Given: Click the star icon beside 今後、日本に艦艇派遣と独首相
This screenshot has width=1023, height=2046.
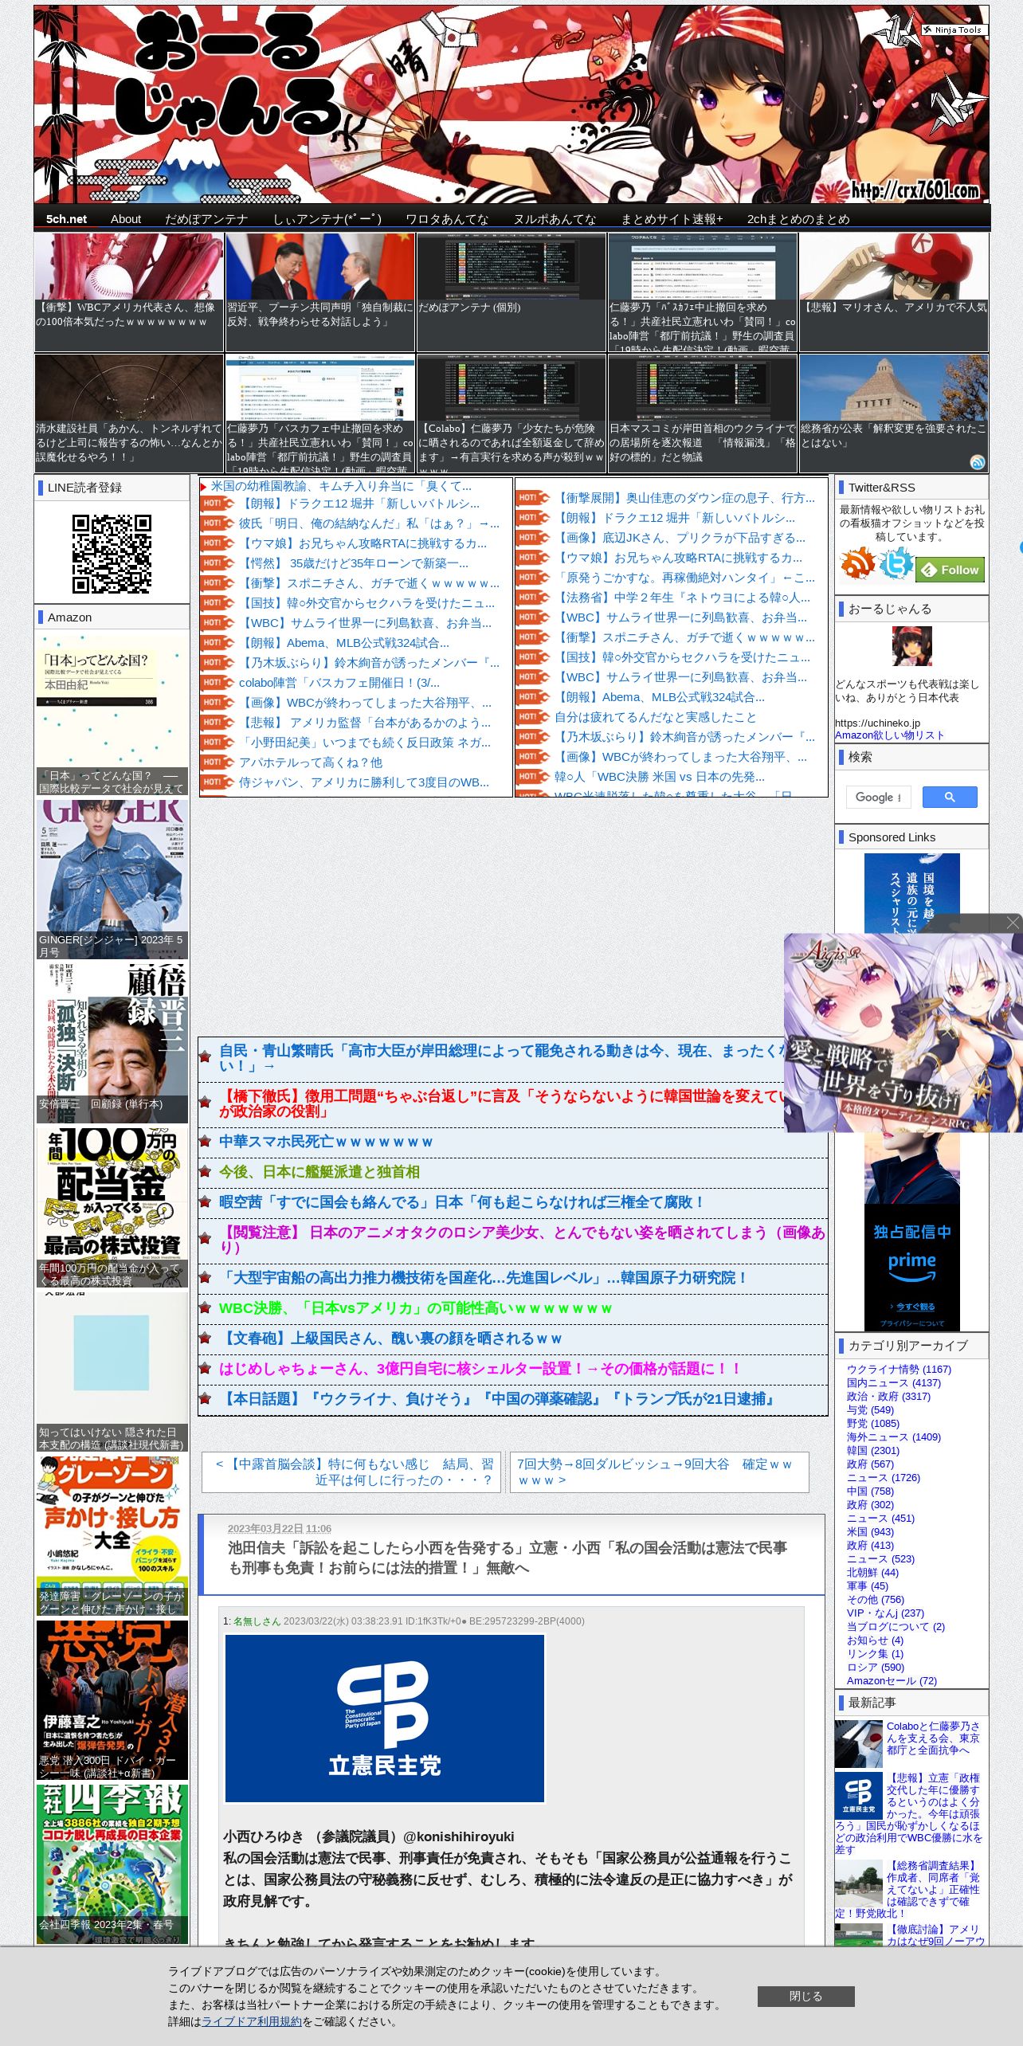Looking at the screenshot, I should coord(206,1172).
